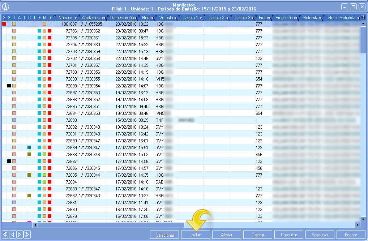Click vertical scrollbar down arrow
This screenshot has height=241, width=368.
[363, 219]
